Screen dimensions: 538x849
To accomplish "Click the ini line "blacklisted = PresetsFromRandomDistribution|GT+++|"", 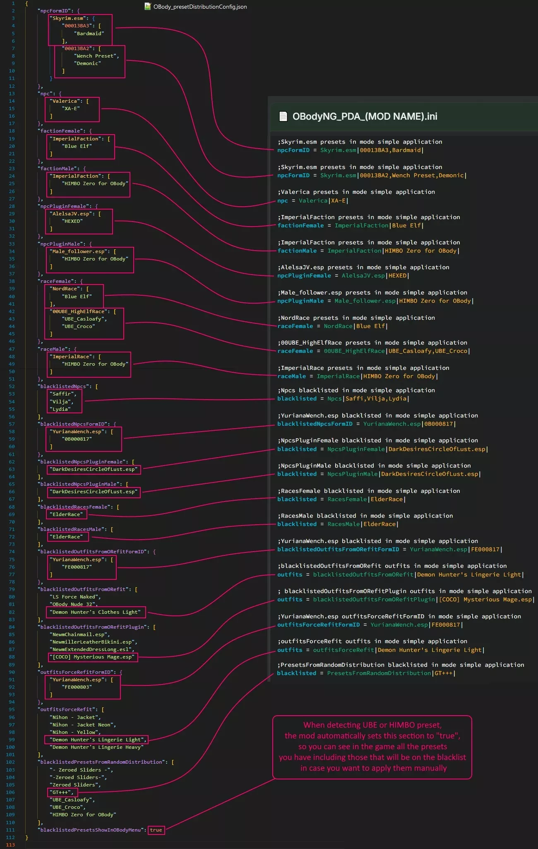I will click(367, 673).
